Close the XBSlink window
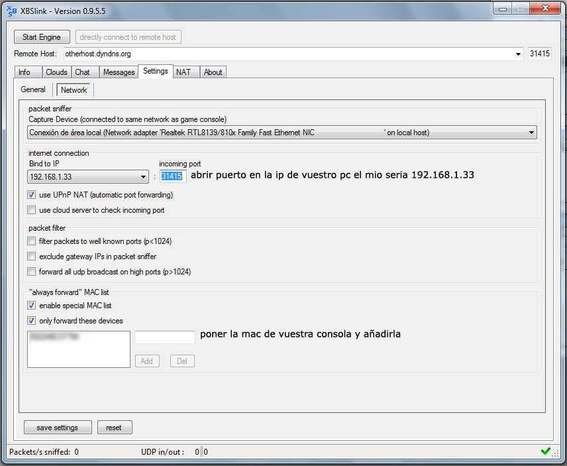The height and width of the screenshot is (466, 567). (x=545, y=8)
